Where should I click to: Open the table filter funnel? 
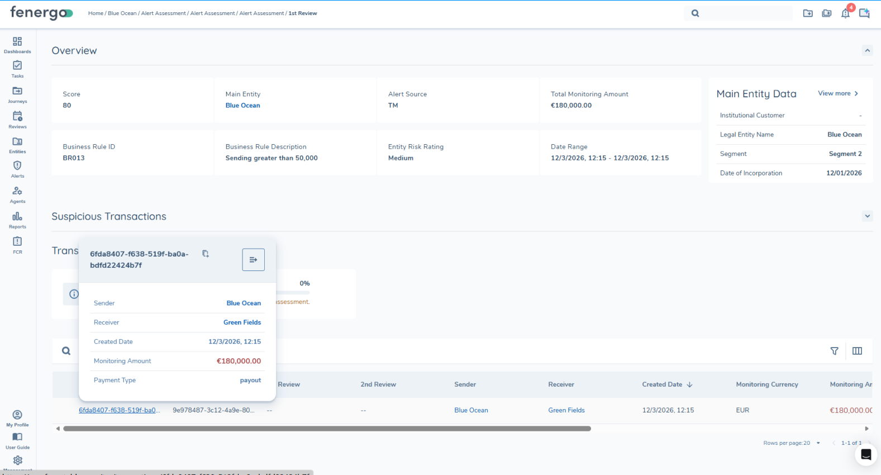click(834, 351)
